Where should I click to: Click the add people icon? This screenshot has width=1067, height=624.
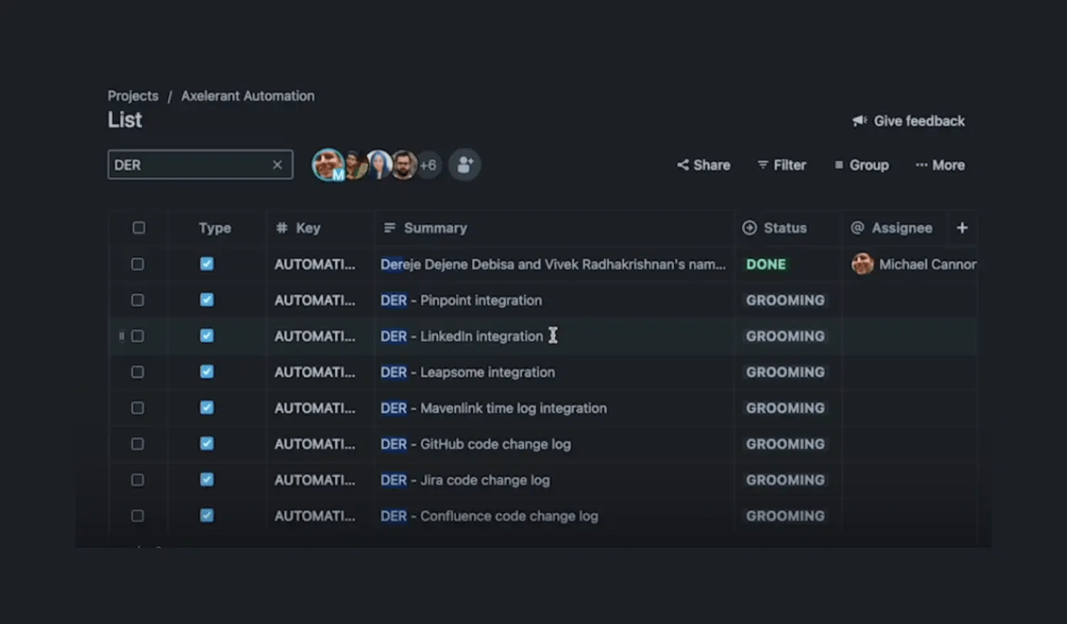coord(465,165)
